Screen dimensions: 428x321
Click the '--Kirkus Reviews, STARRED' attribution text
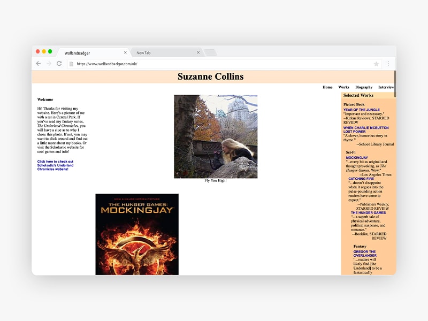[366, 118]
